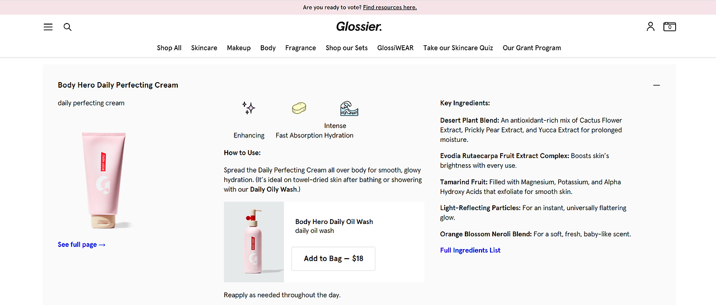Image resolution: width=716 pixels, height=305 pixels.
Task: Click the search magnifier icon
Action: (68, 27)
